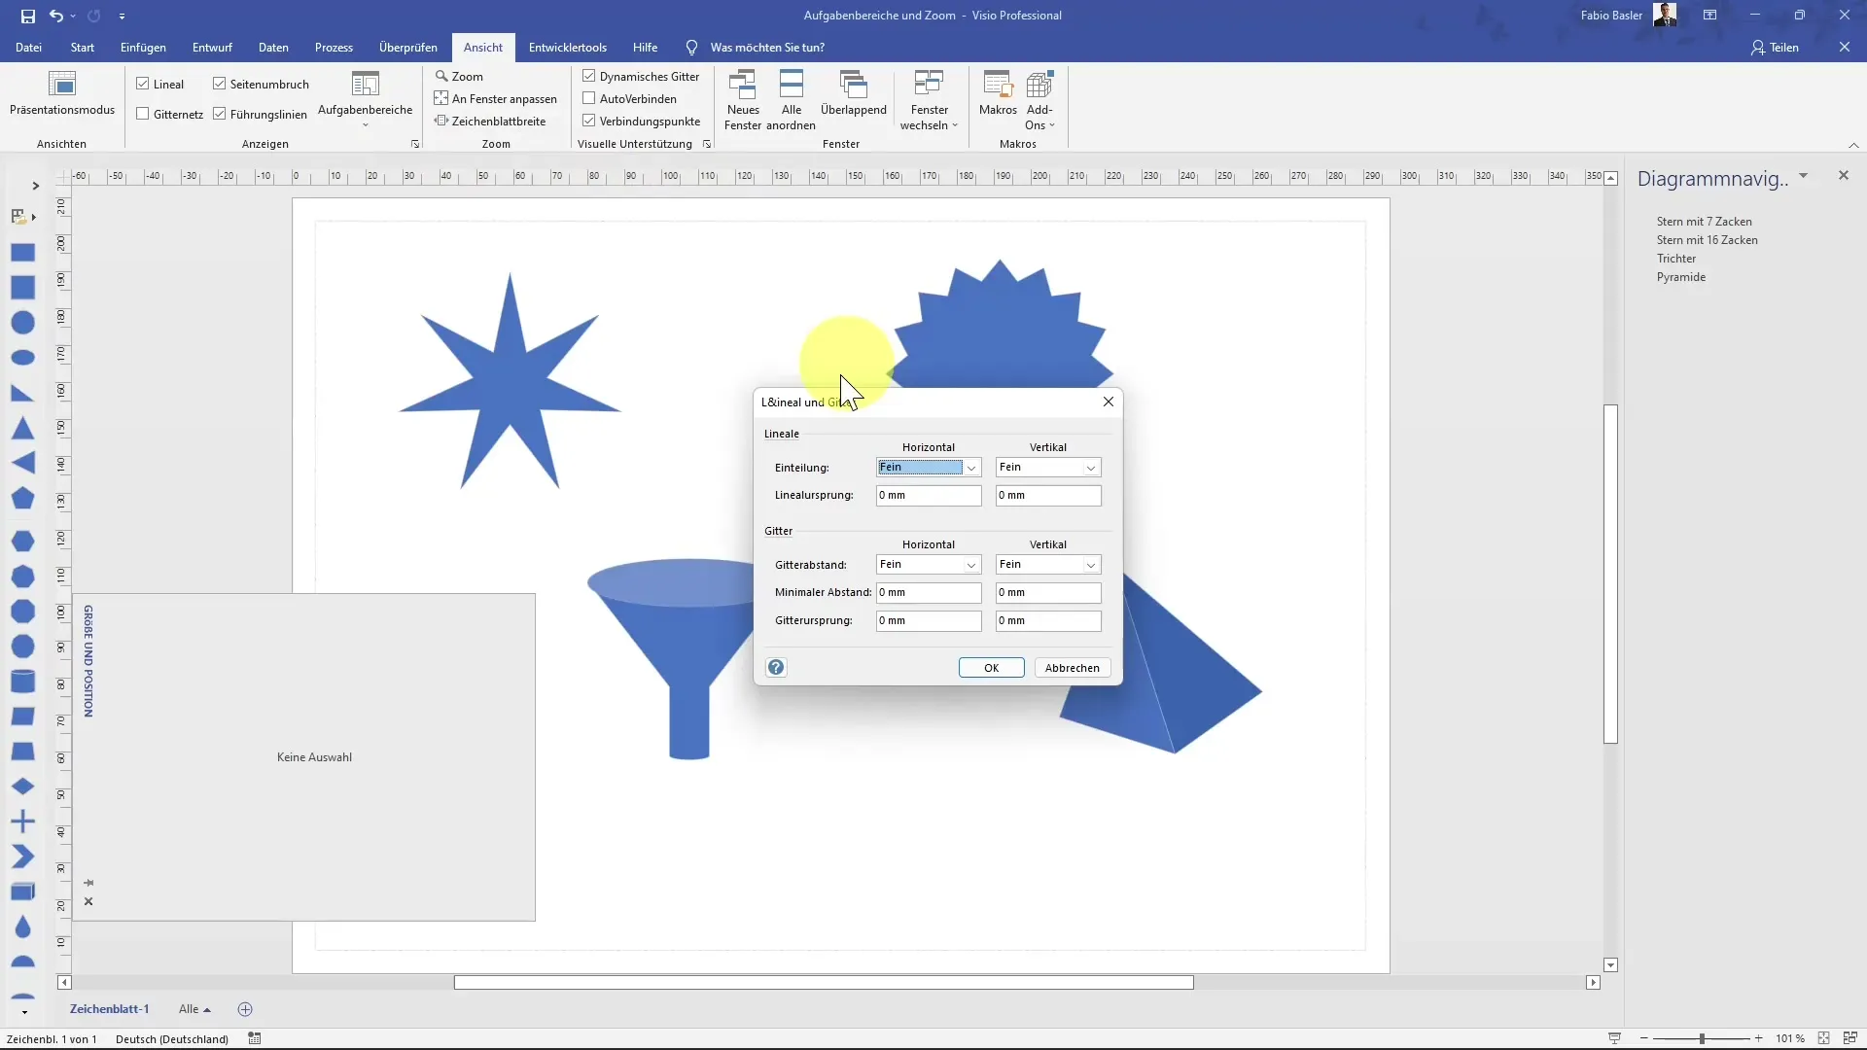Viewport: 1867px width, 1050px height.
Task: Open horizontal Gitterabstand dropdown
Action: (970, 565)
